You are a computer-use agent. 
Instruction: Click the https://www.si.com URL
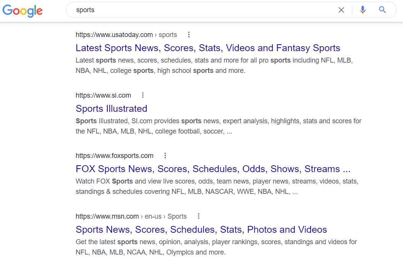click(103, 95)
